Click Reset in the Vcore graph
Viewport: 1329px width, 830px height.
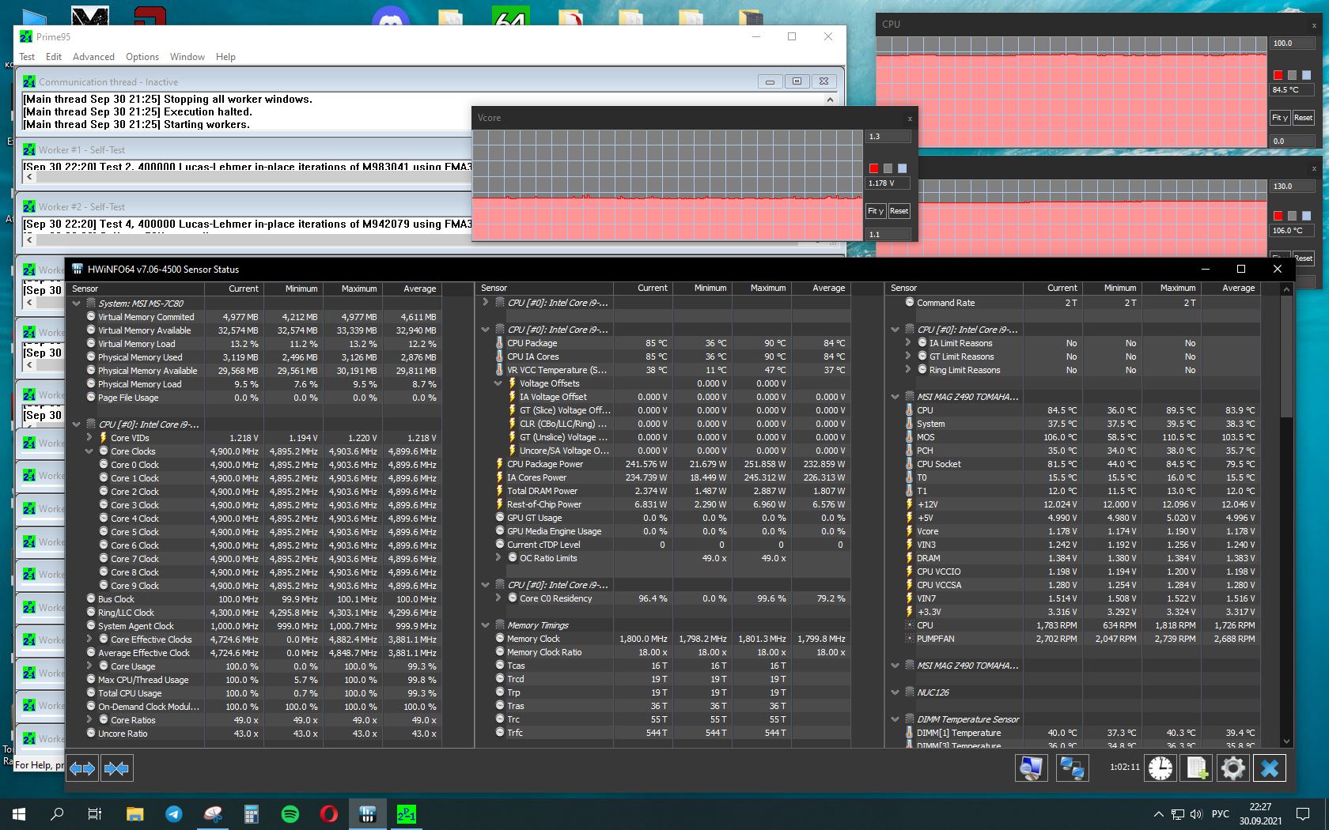(899, 211)
